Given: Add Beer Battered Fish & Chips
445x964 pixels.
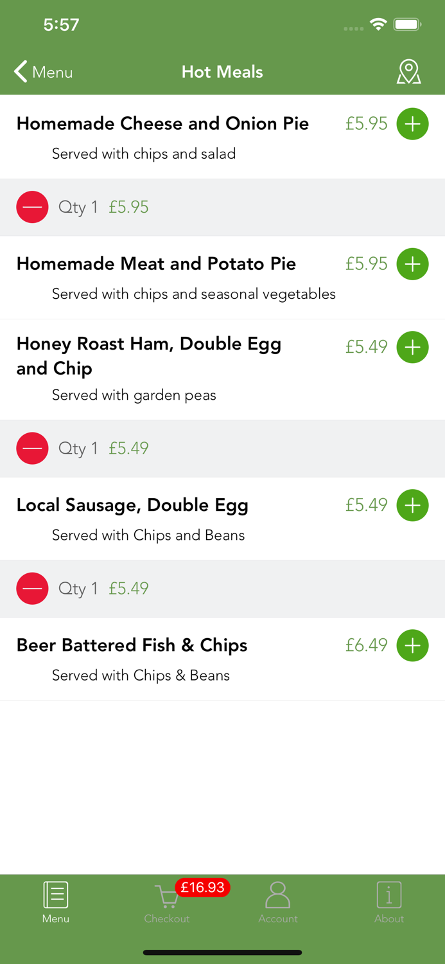Looking at the screenshot, I should [x=412, y=645].
